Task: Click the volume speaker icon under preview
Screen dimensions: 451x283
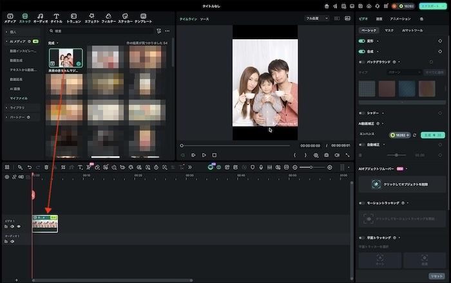Action: tap(337, 155)
